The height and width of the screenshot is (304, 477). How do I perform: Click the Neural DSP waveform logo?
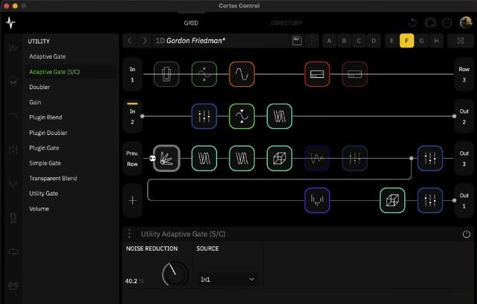pyautogui.click(x=10, y=23)
